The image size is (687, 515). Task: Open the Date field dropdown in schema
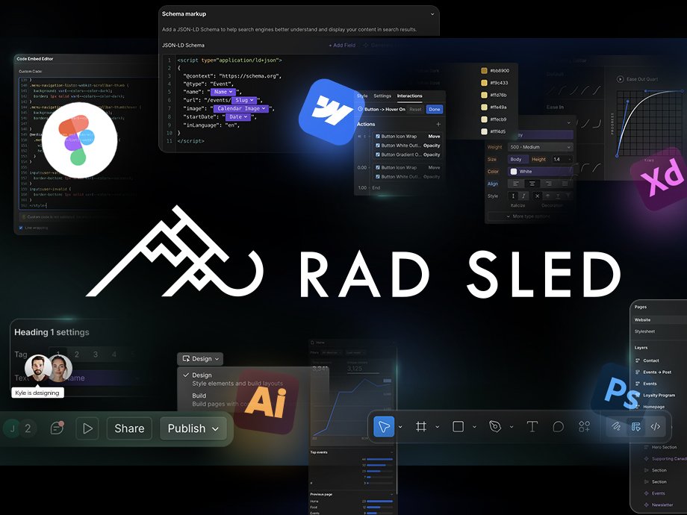pos(239,117)
